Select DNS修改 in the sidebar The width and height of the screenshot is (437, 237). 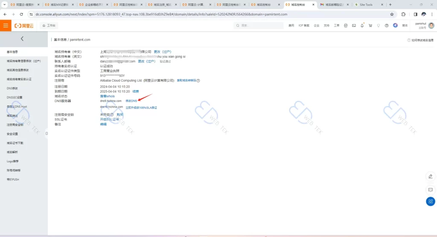pyautogui.click(x=12, y=88)
